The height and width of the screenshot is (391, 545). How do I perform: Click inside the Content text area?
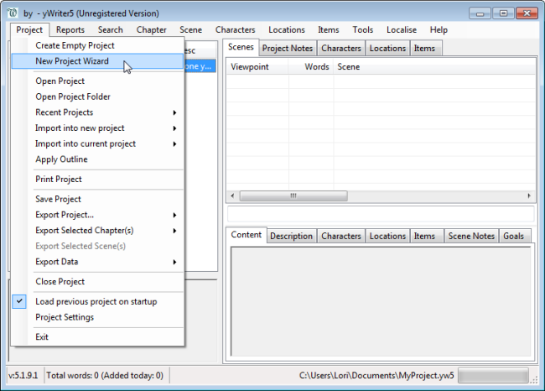381,301
